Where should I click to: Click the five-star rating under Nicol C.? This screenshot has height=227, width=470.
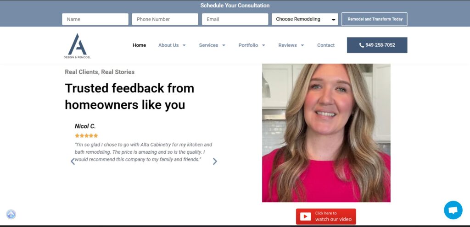point(86,135)
